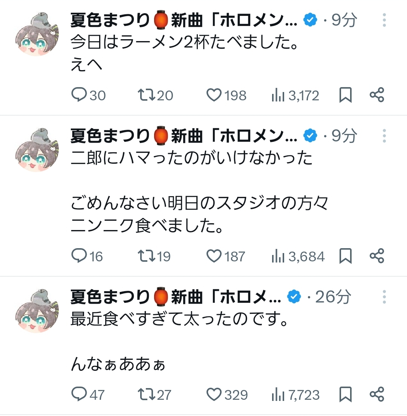407x416 pixels.
Task: Reply to the 二郎 tweet
Action: click(79, 256)
